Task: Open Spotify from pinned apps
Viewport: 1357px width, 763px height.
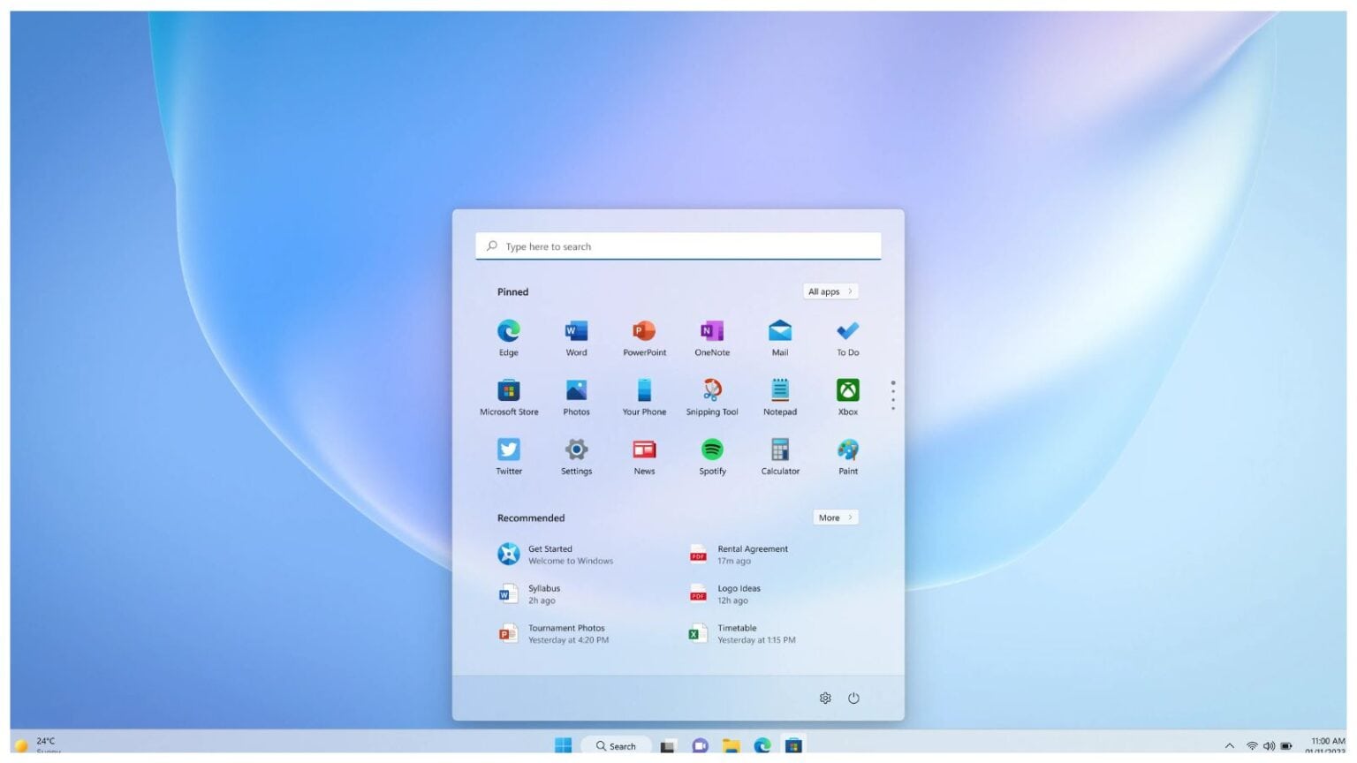Action: pyautogui.click(x=712, y=456)
